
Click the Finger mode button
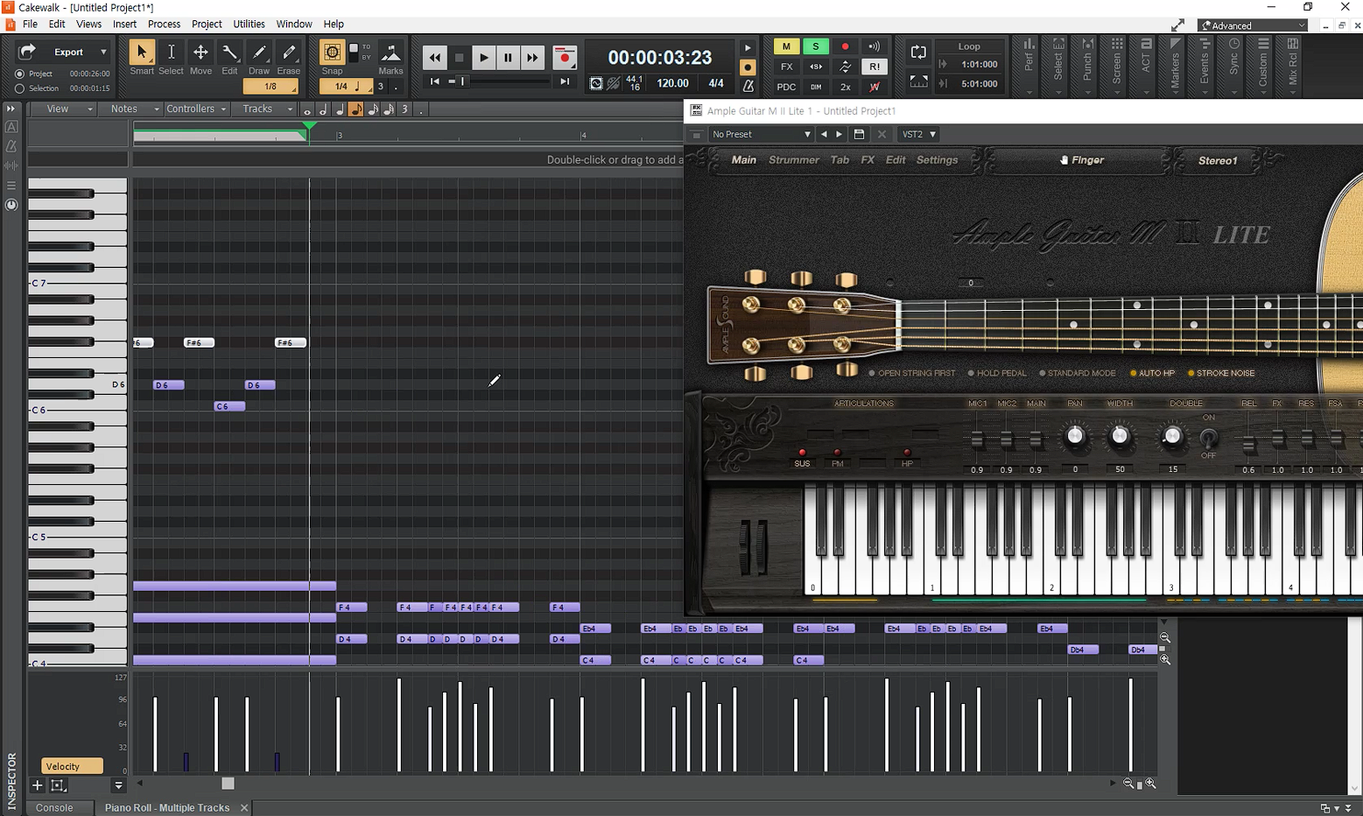[x=1082, y=160]
